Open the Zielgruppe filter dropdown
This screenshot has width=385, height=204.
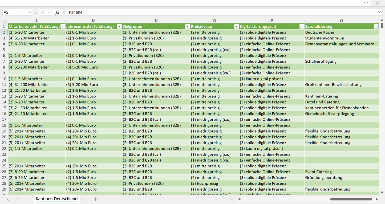[187, 26]
